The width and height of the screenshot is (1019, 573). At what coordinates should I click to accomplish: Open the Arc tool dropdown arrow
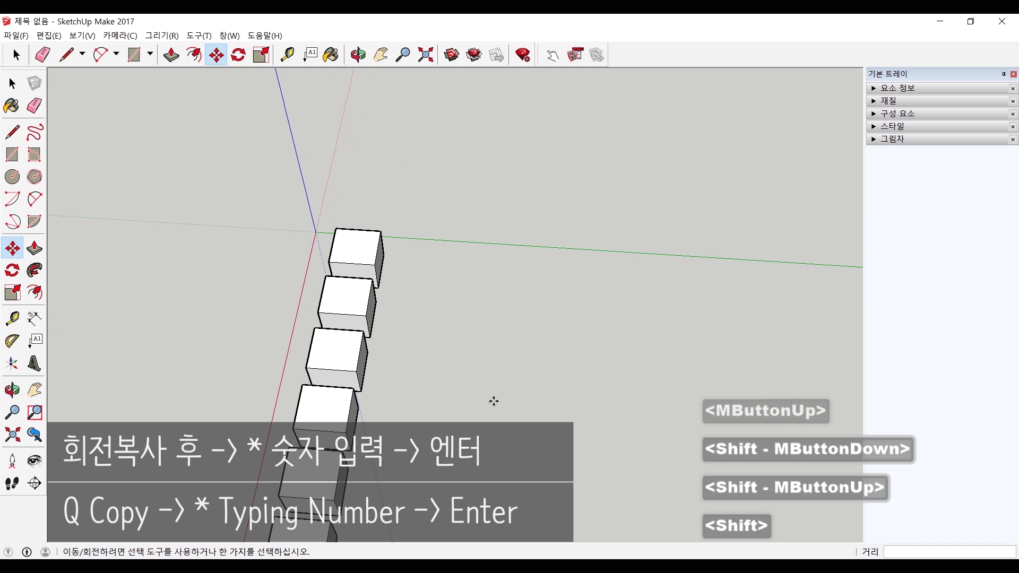116,54
